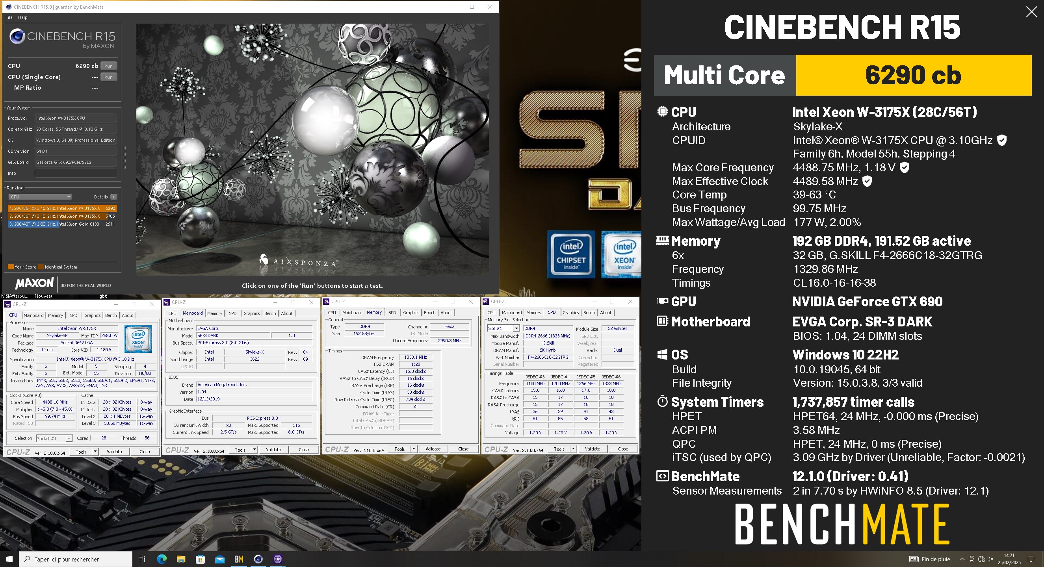
Task: Switch to BenchMate in taskbar
Action: tap(239, 559)
